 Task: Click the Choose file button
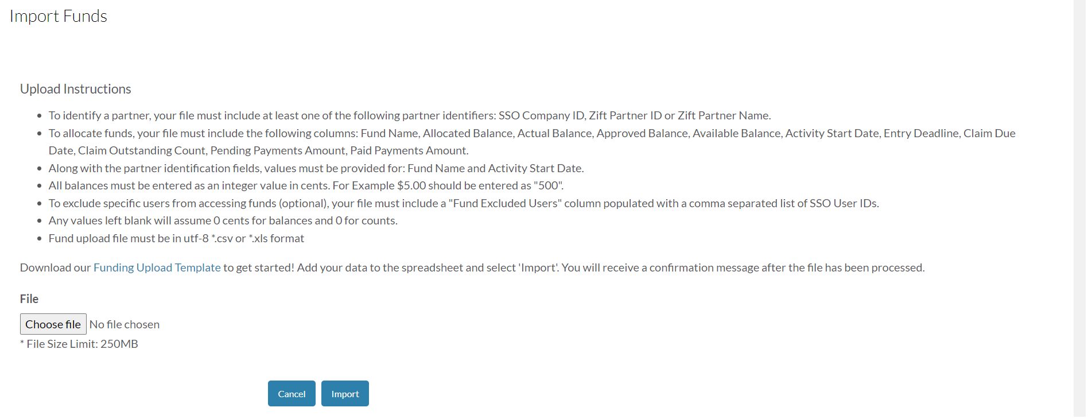(53, 324)
